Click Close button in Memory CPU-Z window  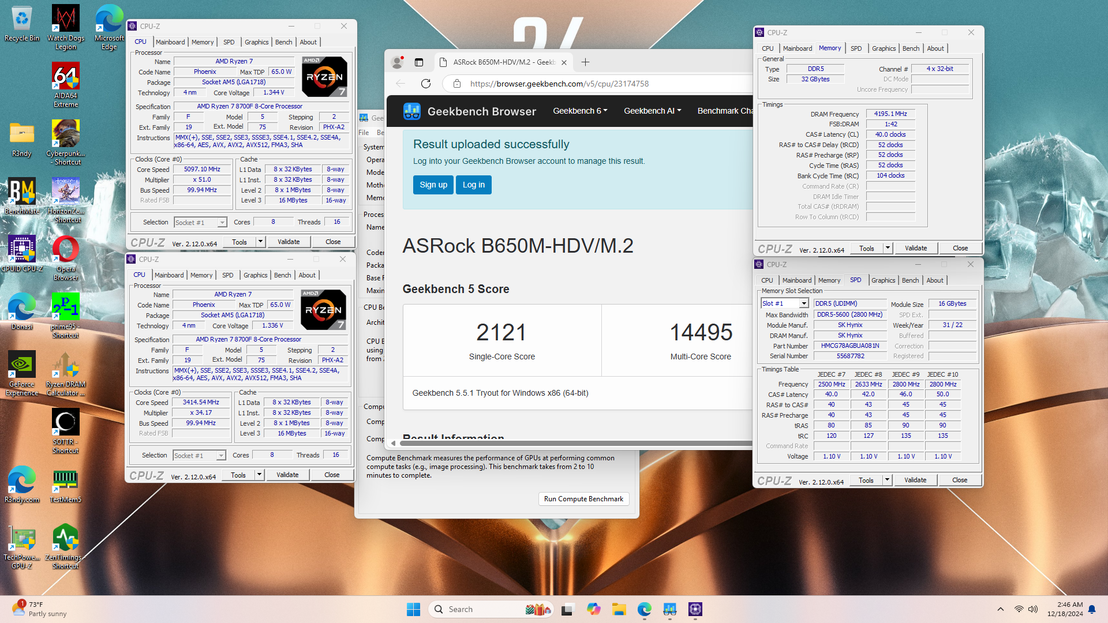point(960,248)
